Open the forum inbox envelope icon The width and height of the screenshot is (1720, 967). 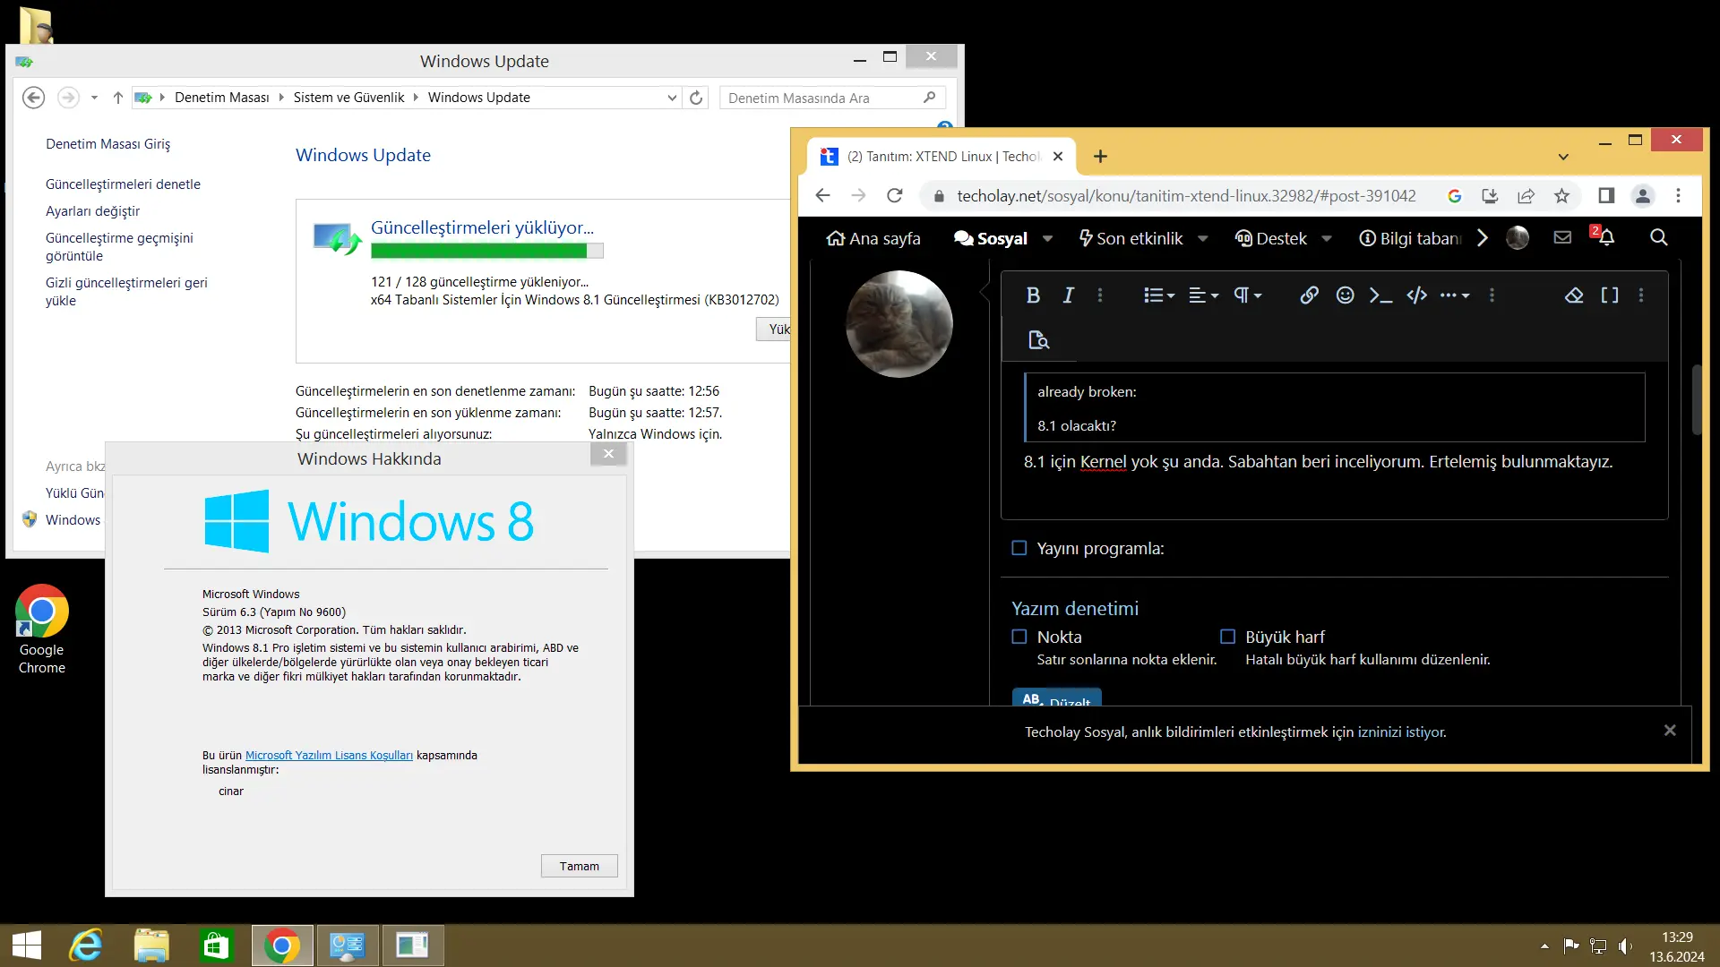pos(1562,237)
